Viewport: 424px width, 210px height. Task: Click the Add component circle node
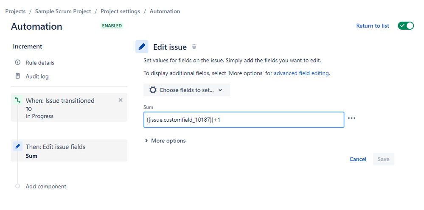tap(17, 186)
